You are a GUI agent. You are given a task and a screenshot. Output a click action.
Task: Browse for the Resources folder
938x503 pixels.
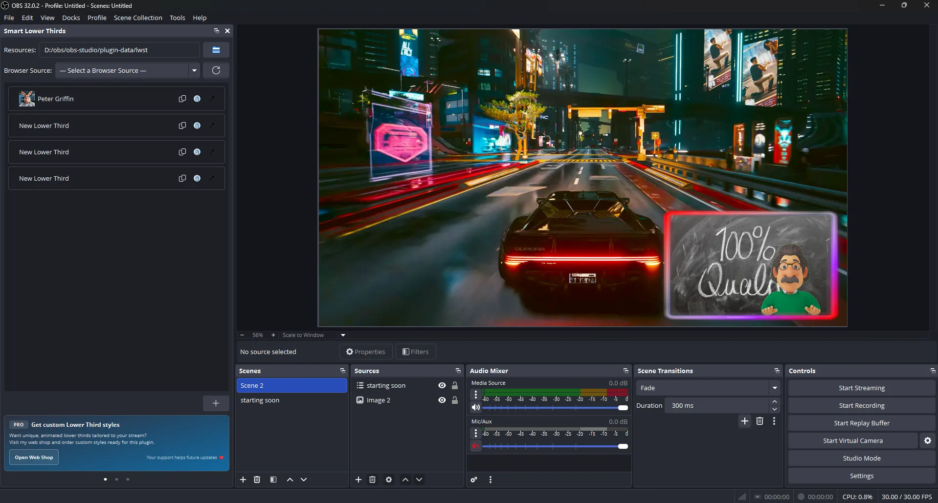pos(216,50)
